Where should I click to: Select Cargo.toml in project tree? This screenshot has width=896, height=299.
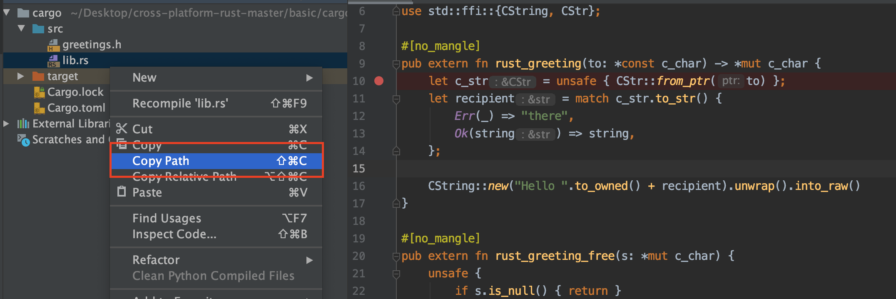pyautogui.click(x=76, y=108)
